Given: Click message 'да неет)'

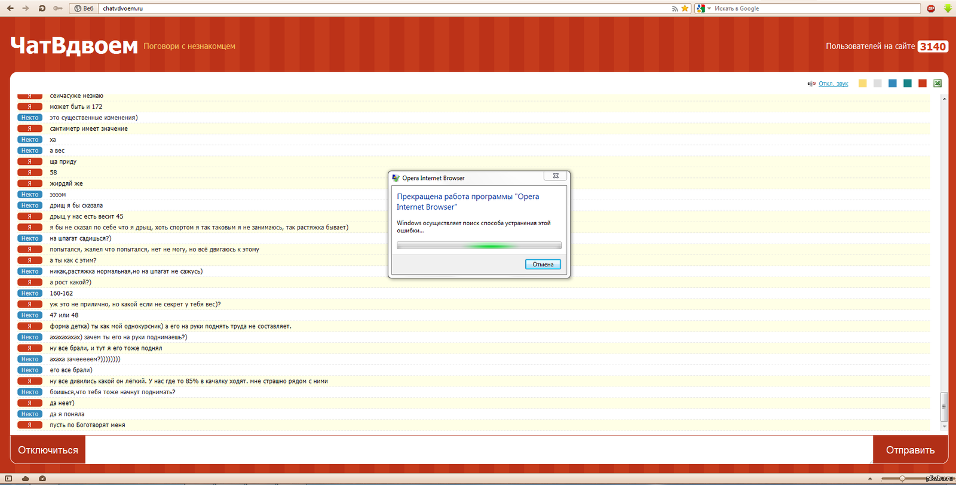Looking at the screenshot, I should 62,403.
